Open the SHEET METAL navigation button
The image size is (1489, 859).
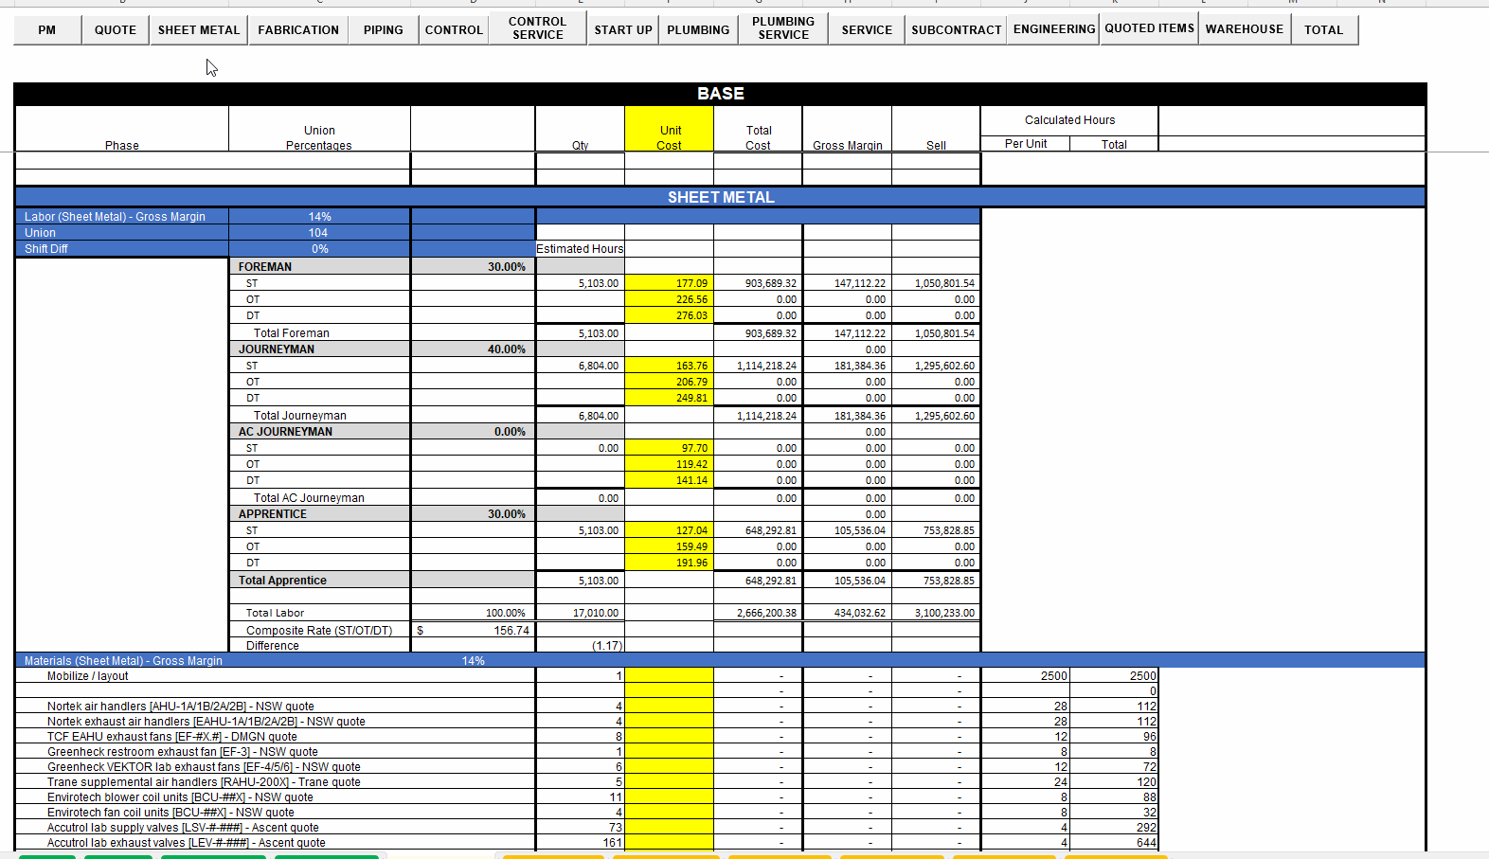tap(199, 29)
